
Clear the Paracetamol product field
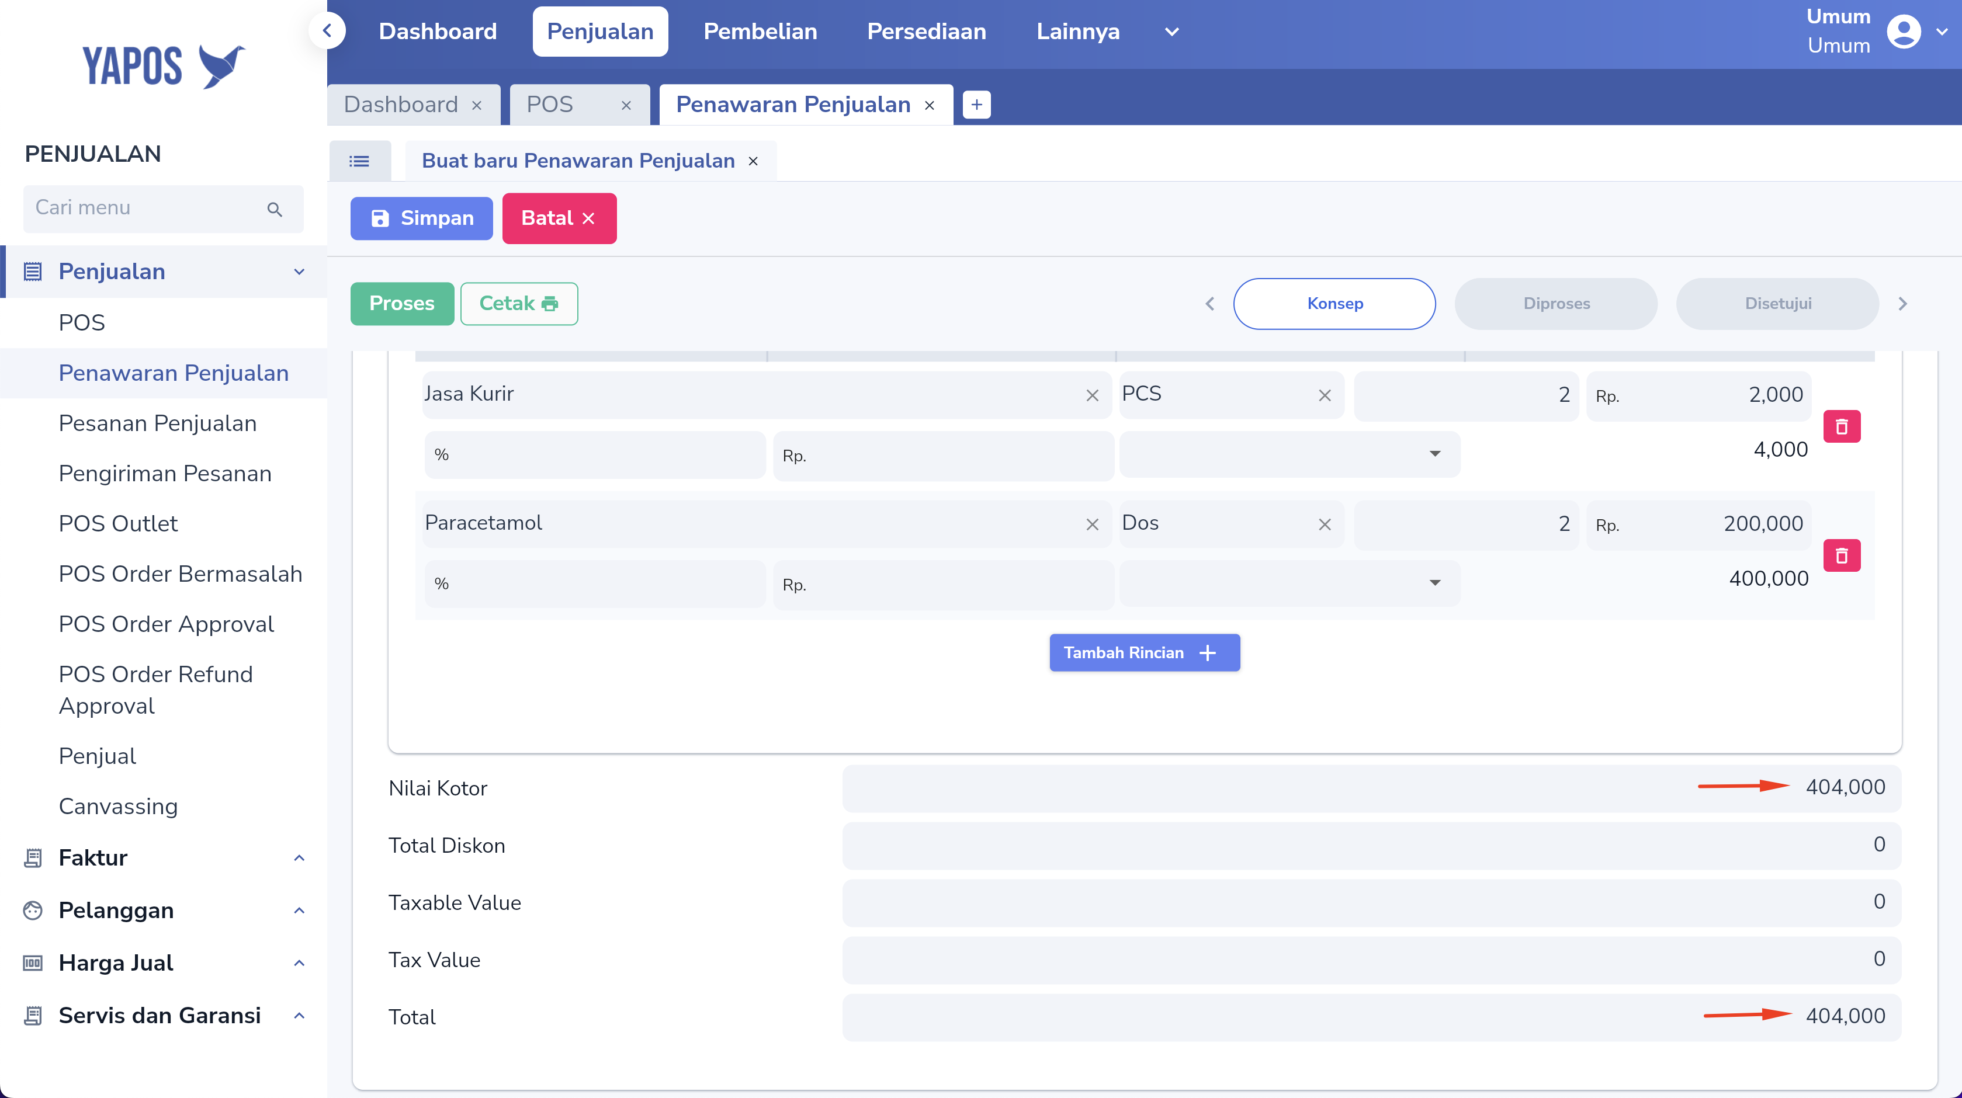click(1092, 524)
